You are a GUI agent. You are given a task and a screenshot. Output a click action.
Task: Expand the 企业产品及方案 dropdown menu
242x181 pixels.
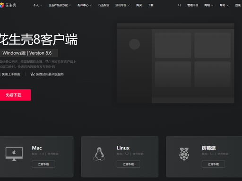[60, 5]
